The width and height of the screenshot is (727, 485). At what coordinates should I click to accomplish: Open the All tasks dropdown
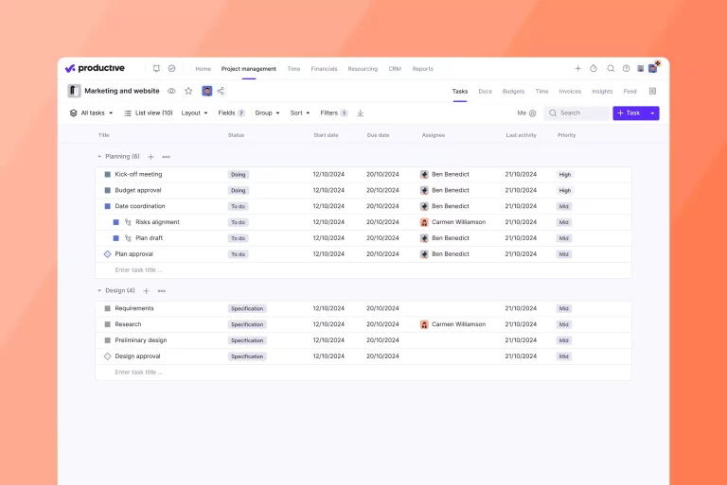(x=91, y=113)
